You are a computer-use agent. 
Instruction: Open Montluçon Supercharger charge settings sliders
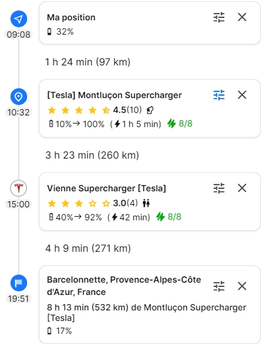tap(219, 95)
